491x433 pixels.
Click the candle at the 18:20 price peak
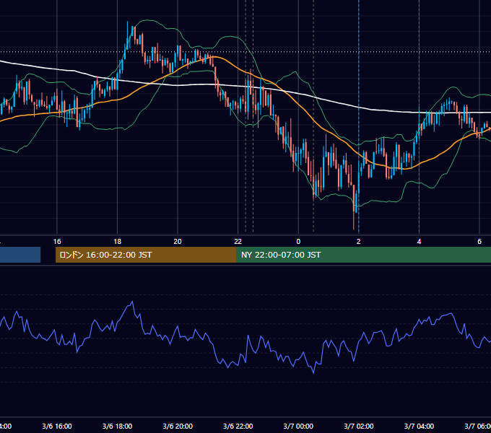pos(128,35)
